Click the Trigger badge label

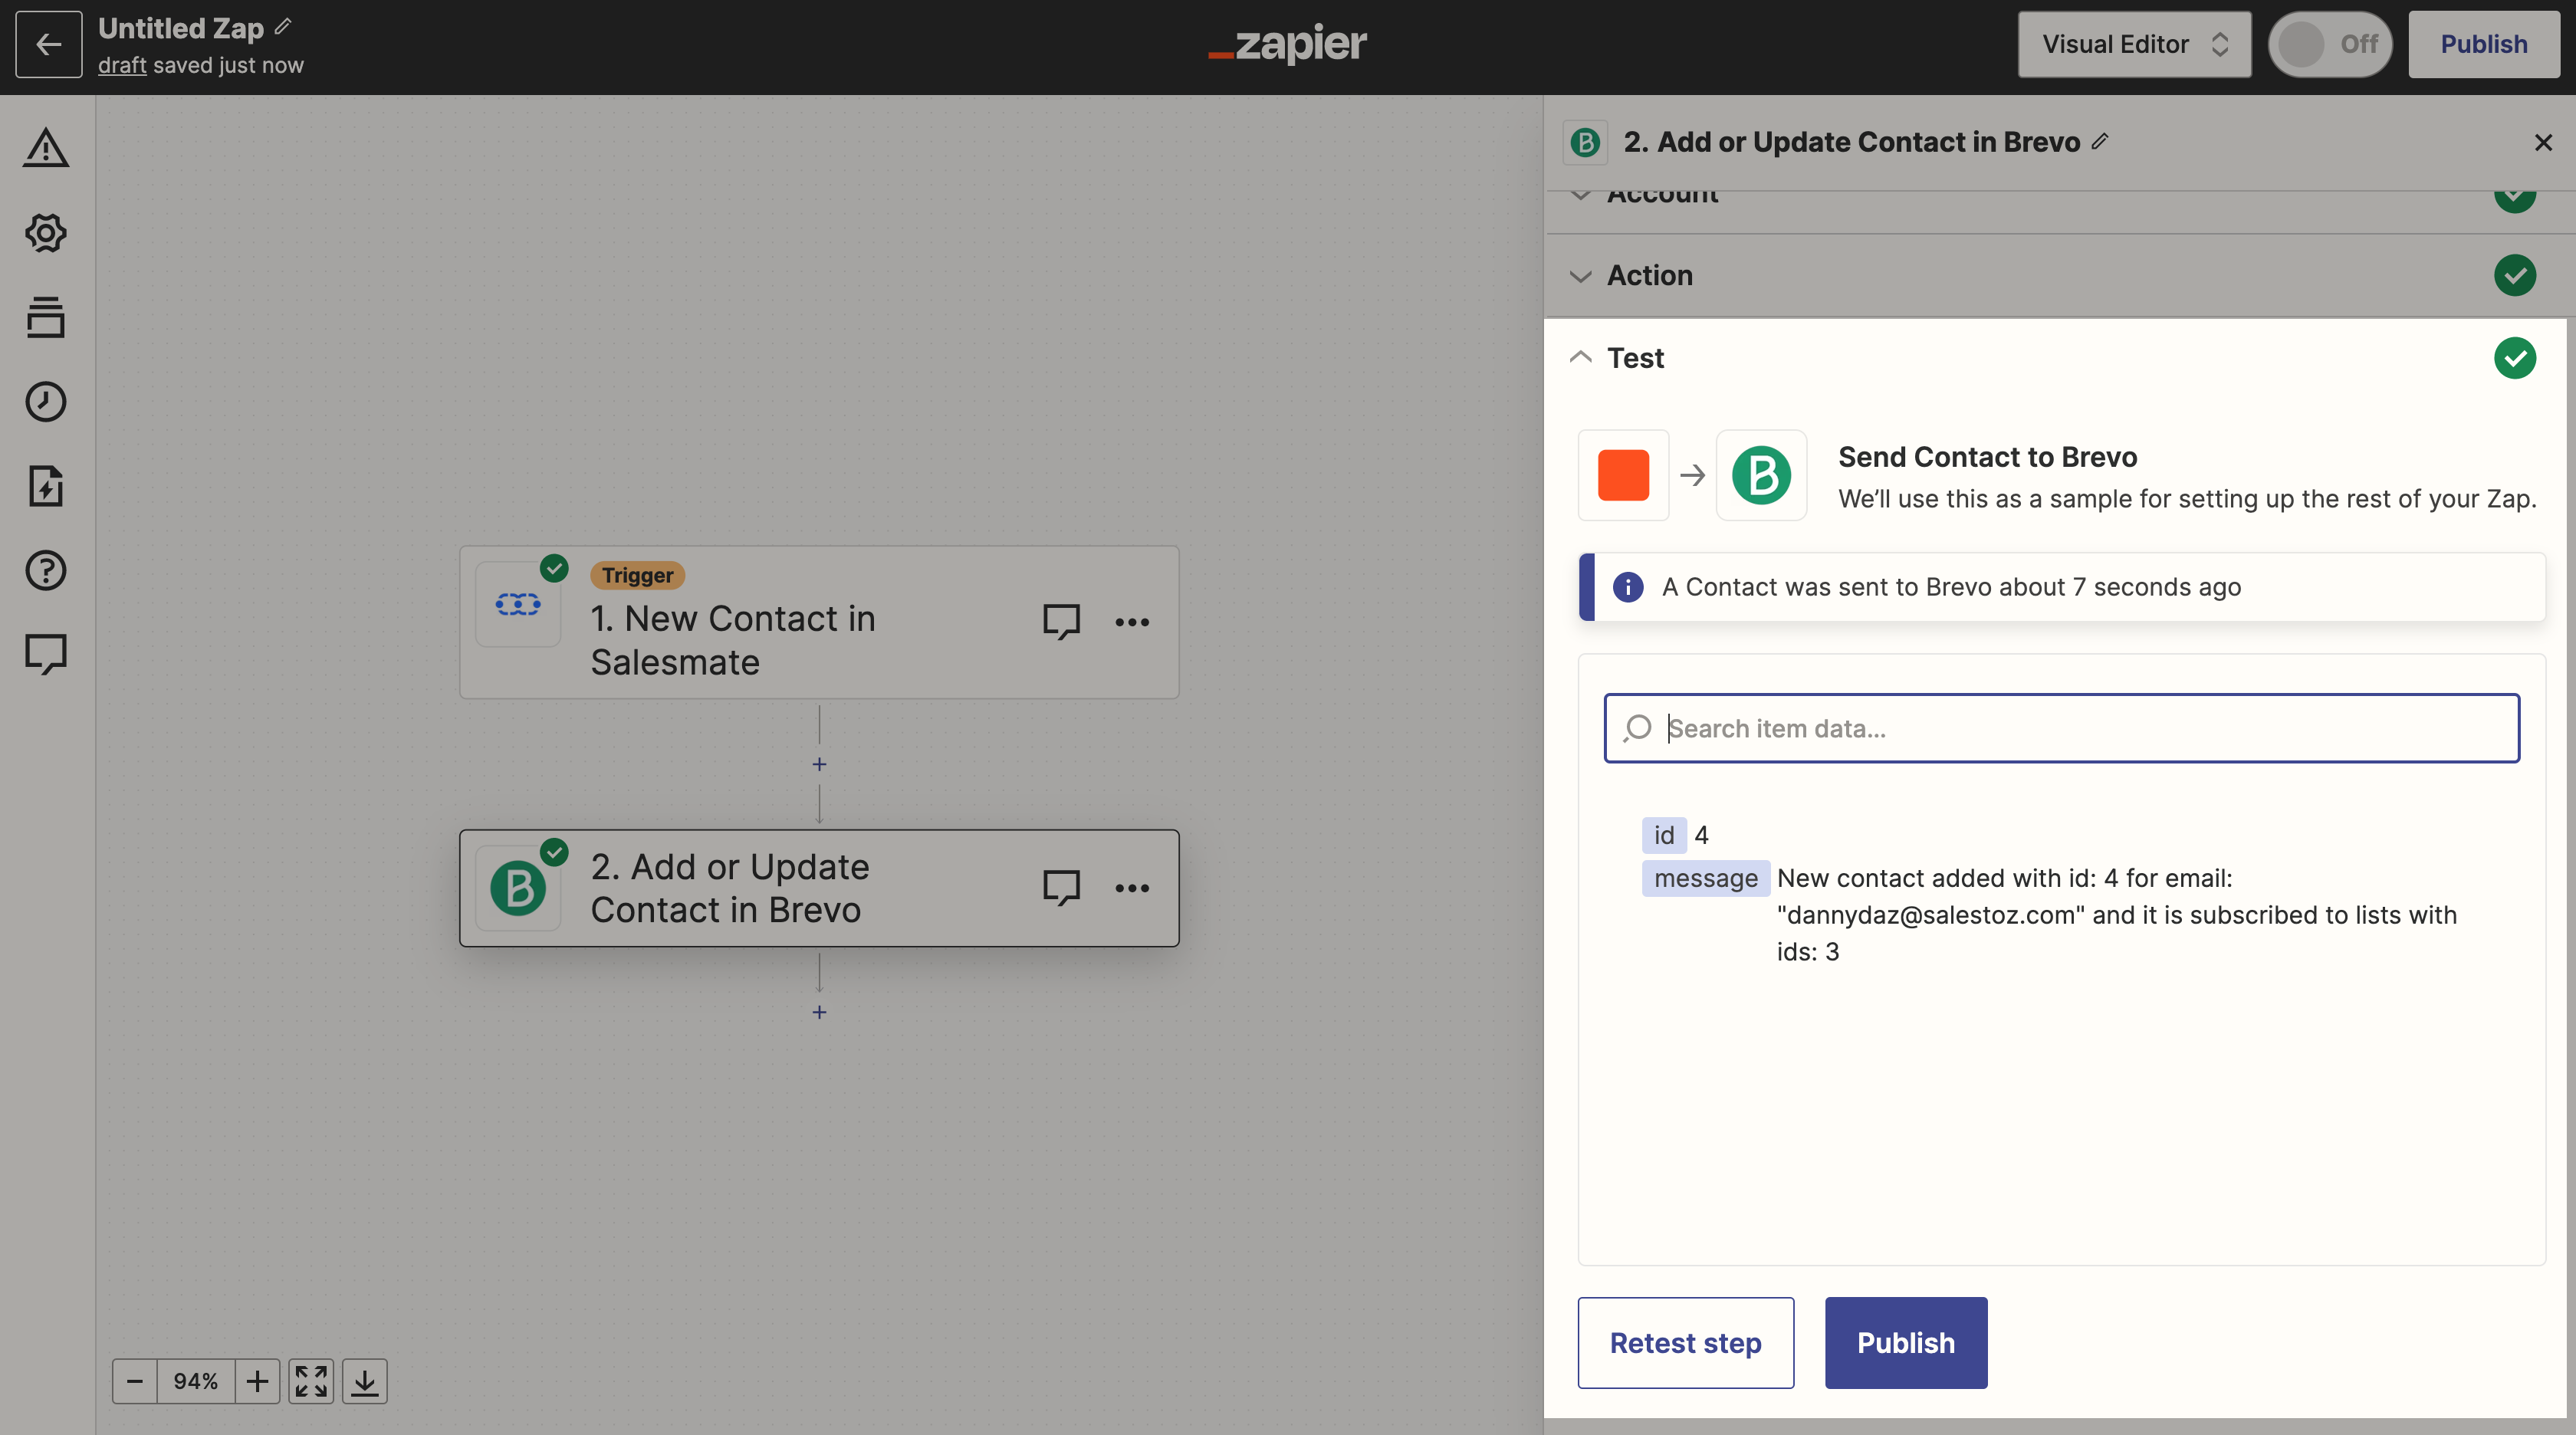pyautogui.click(x=637, y=575)
